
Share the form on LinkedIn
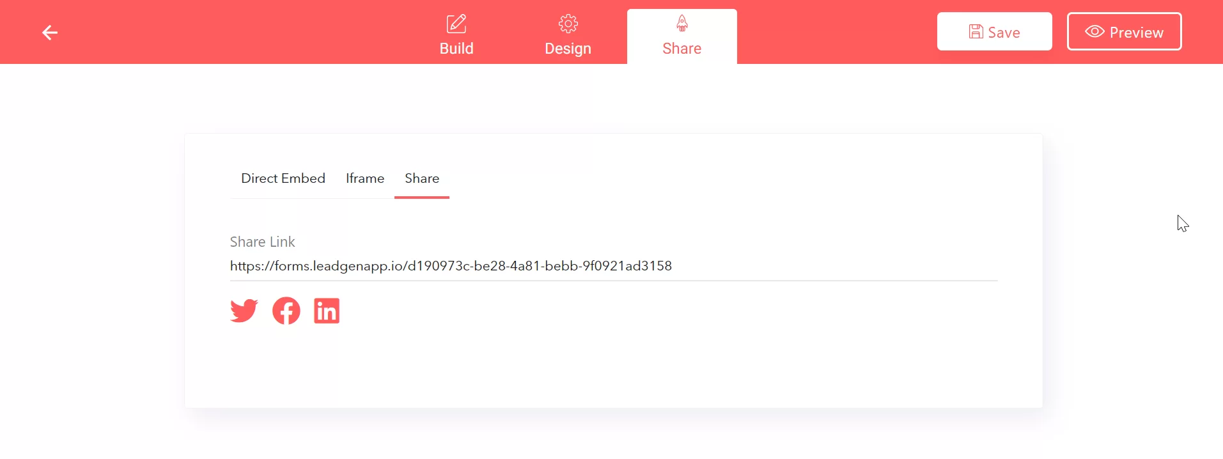(x=327, y=311)
